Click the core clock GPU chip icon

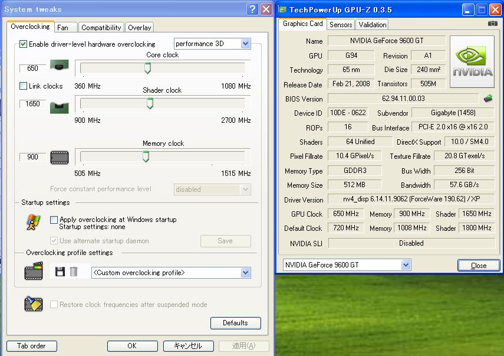(x=59, y=66)
